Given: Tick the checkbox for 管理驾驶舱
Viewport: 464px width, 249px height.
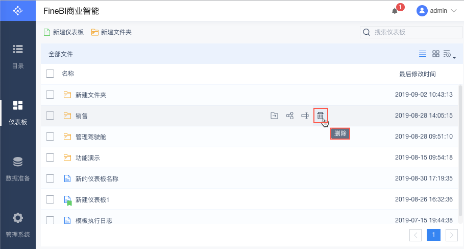Looking at the screenshot, I should (x=50, y=137).
